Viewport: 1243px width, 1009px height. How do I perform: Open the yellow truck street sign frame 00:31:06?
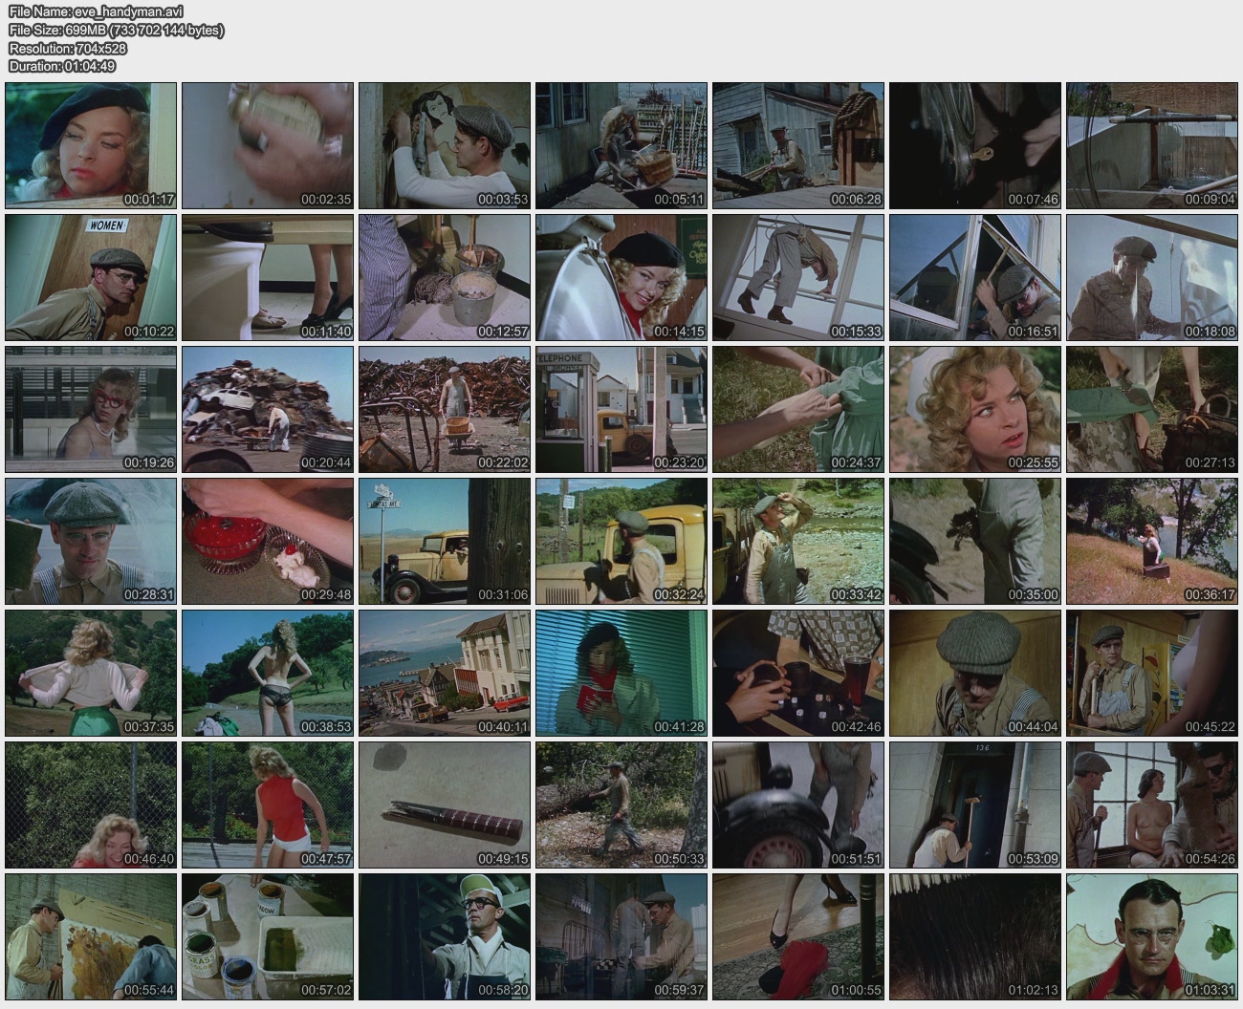(445, 542)
